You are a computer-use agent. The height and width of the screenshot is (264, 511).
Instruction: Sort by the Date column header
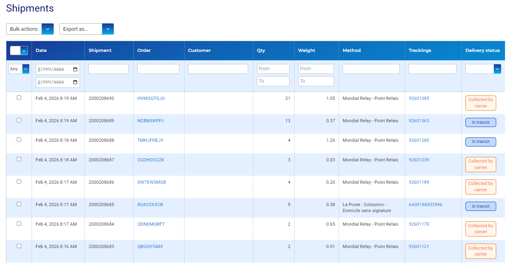(x=41, y=51)
